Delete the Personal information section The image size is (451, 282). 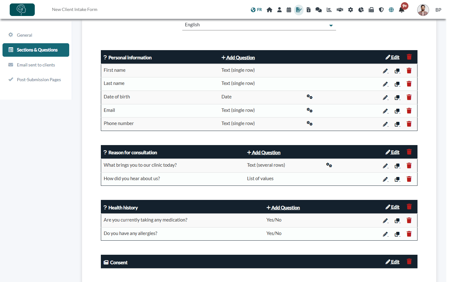pyautogui.click(x=409, y=57)
